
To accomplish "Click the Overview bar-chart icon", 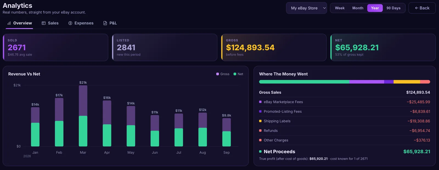I will click(x=9, y=23).
